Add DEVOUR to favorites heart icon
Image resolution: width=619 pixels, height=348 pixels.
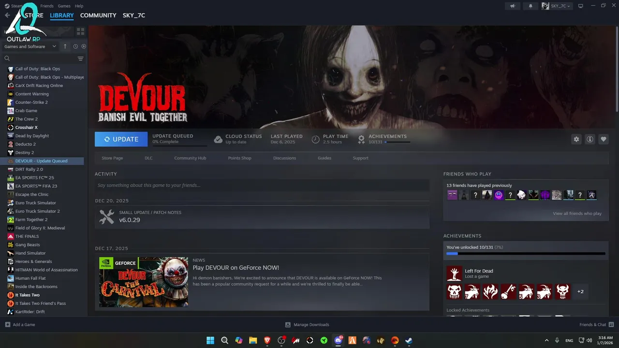coord(604,139)
